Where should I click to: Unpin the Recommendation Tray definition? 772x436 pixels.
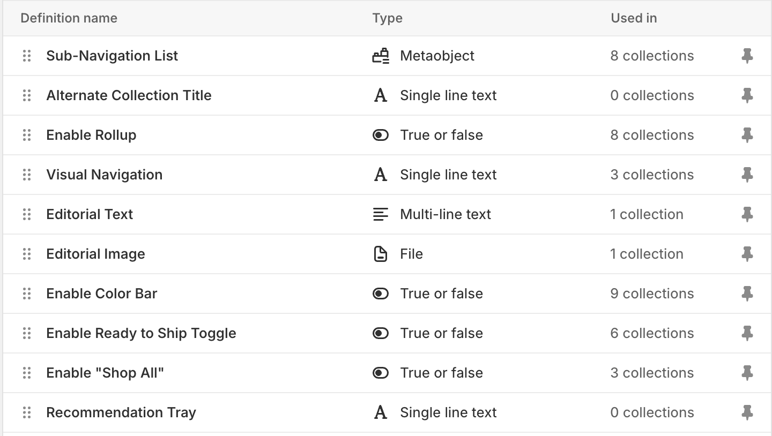[747, 412]
